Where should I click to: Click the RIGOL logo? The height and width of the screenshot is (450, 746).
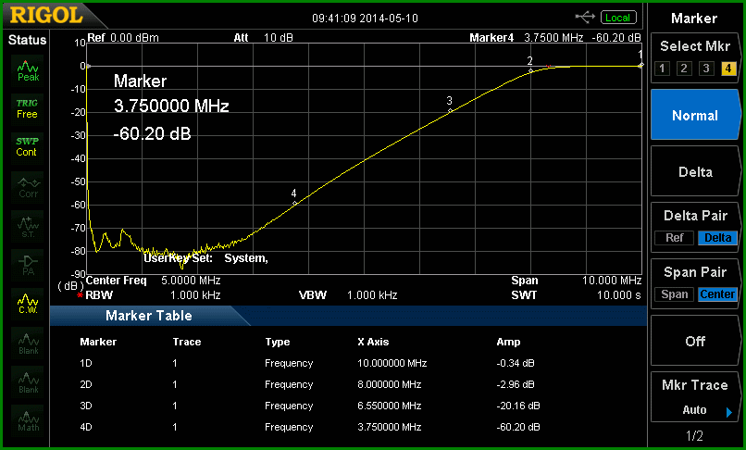(46, 16)
